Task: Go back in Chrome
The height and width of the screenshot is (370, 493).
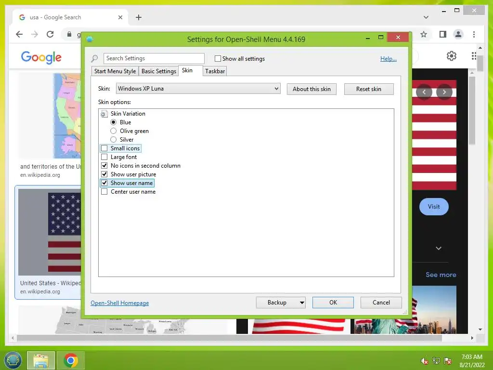Action: click(x=19, y=34)
